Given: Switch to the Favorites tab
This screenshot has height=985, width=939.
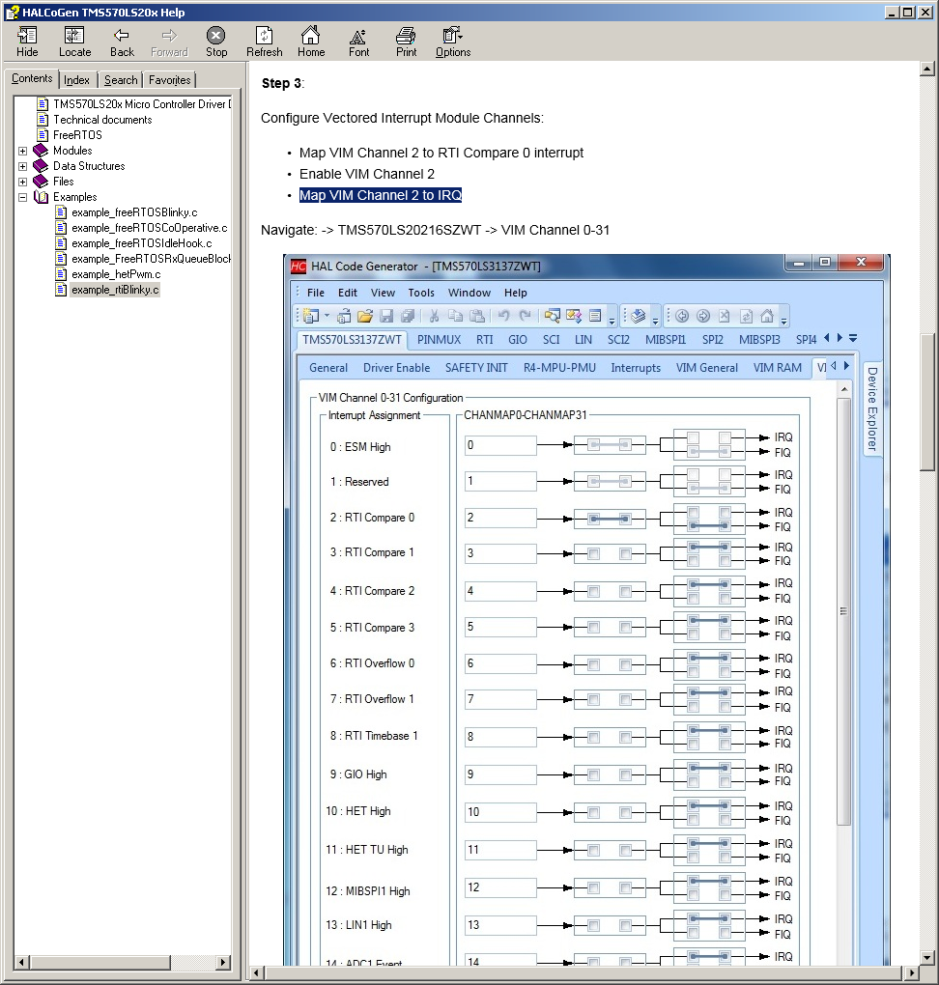Looking at the screenshot, I should [x=170, y=80].
